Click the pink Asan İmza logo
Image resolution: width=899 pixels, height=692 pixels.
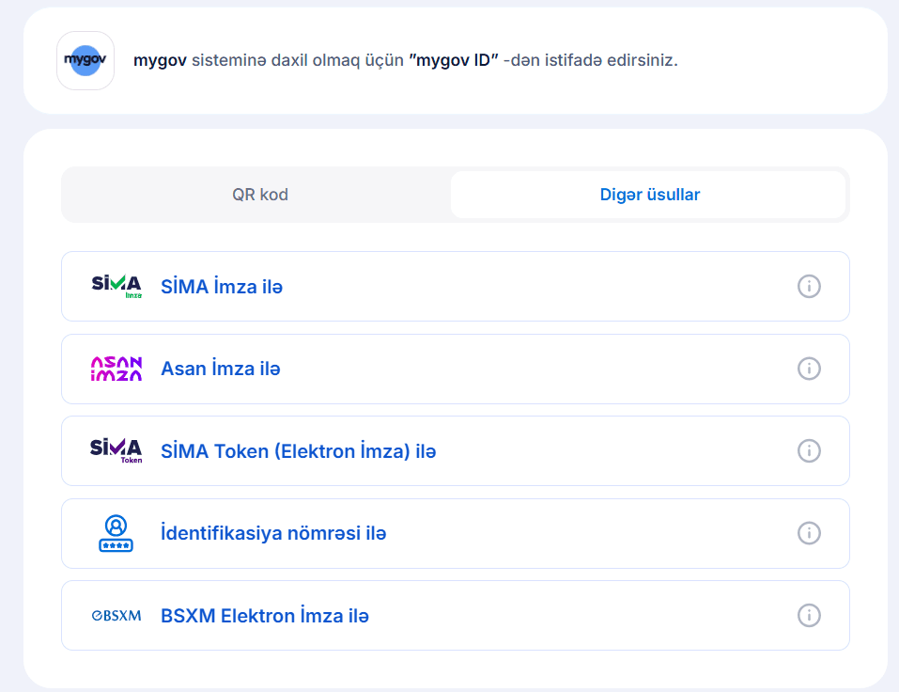click(116, 369)
